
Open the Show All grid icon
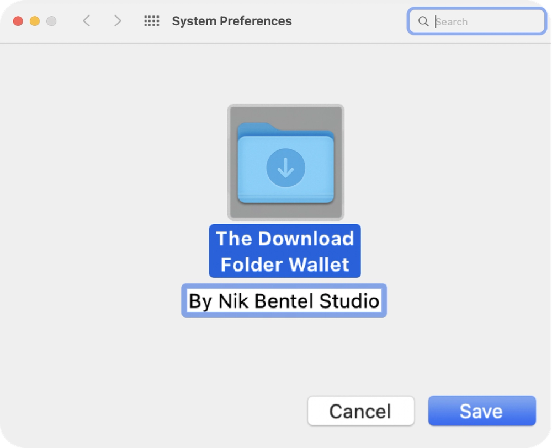click(152, 21)
